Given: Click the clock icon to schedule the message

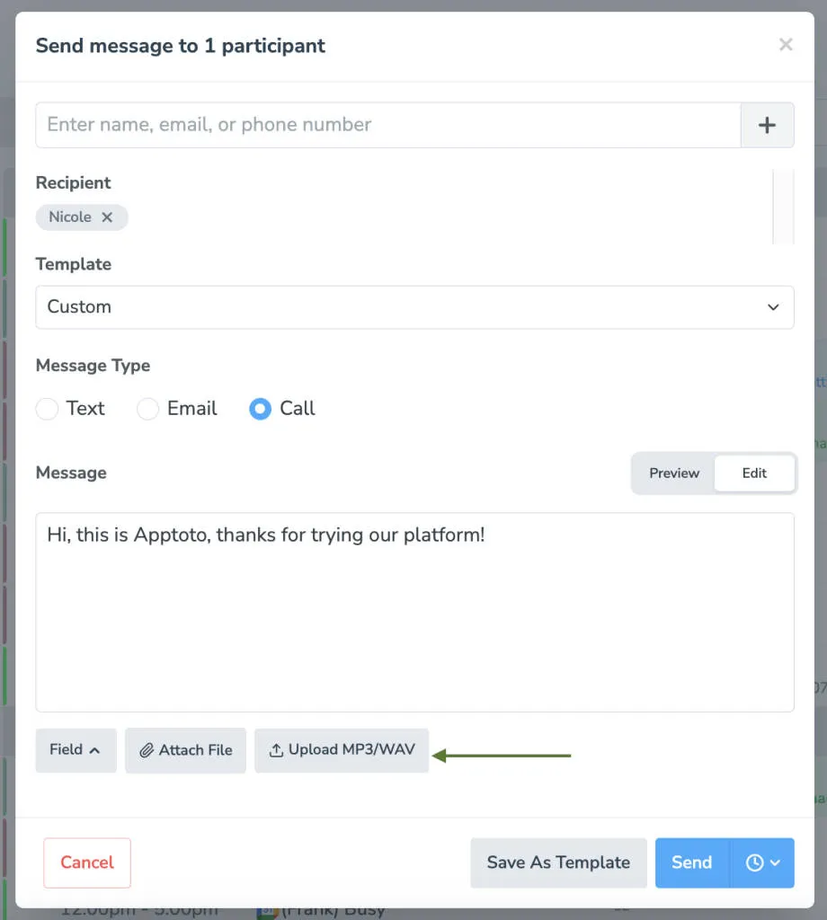Looking at the screenshot, I should point(753,862).
